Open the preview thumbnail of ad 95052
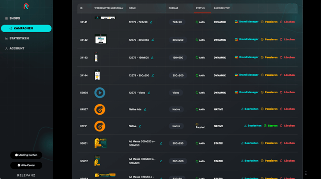 [97, 161]
